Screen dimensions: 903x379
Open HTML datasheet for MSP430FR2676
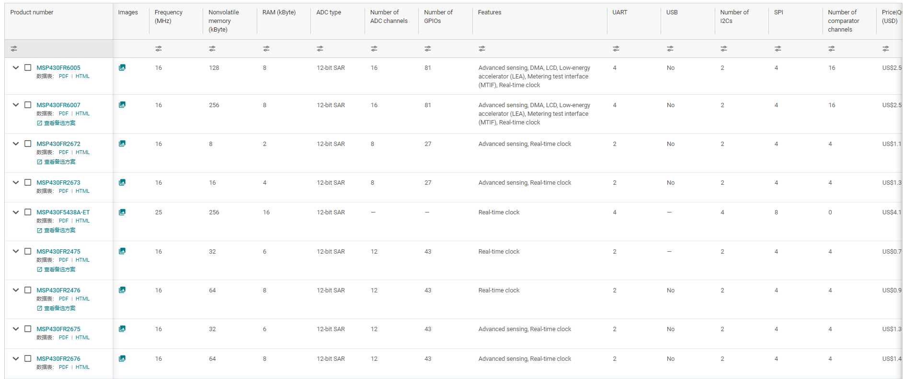coord(82,367)
